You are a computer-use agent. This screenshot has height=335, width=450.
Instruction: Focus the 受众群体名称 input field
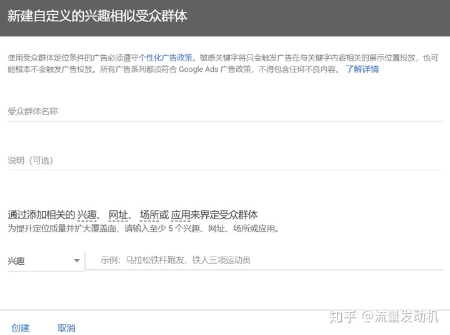(225, 111)
